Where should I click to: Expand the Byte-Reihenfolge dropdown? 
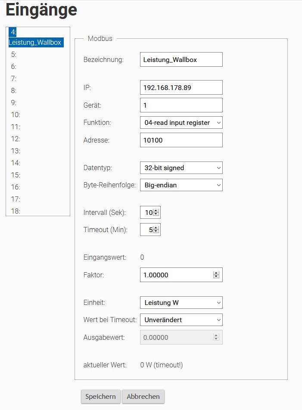[181, 185]
